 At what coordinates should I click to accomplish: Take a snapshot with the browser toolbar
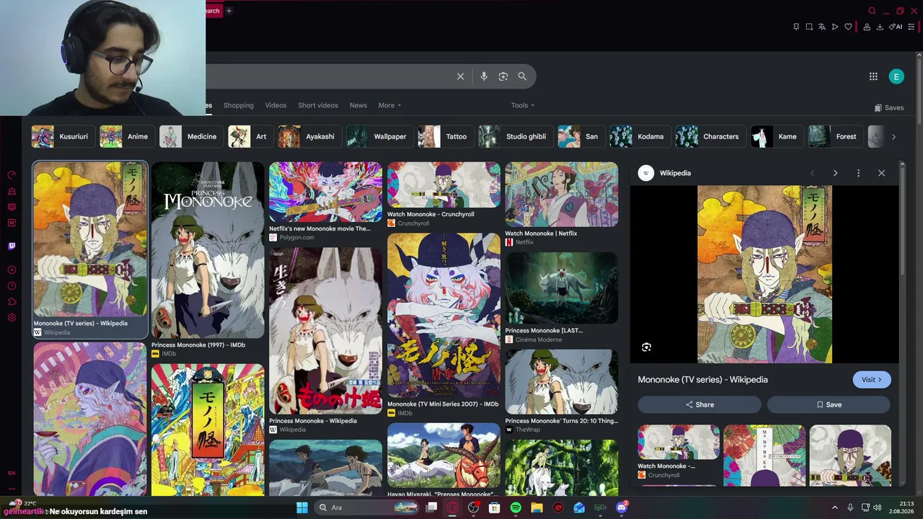tap(809, 27)
